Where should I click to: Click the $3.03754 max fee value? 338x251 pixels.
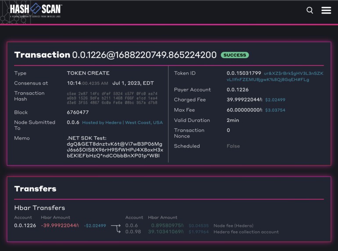click(x=275, y=110)
